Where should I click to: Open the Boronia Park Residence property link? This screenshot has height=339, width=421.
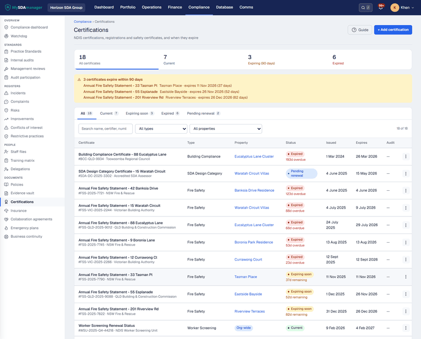coord(254,242)
